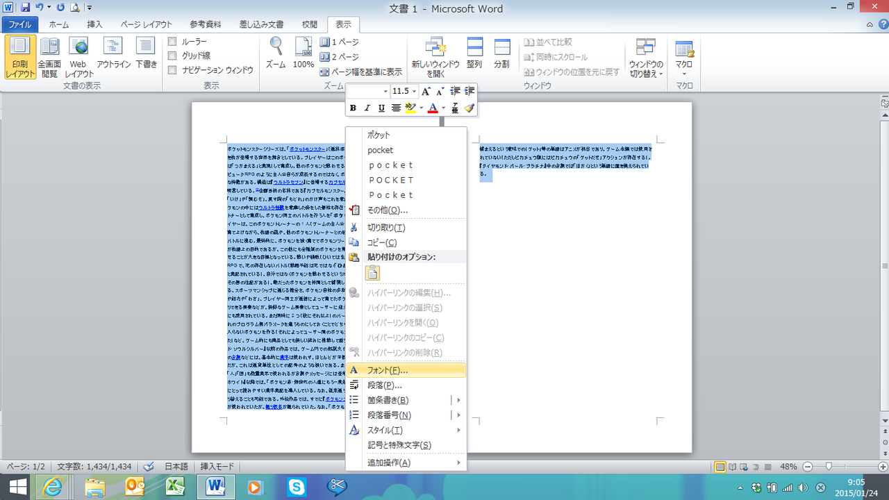Adjust the zoom slider in status bar

pos(829,467)
